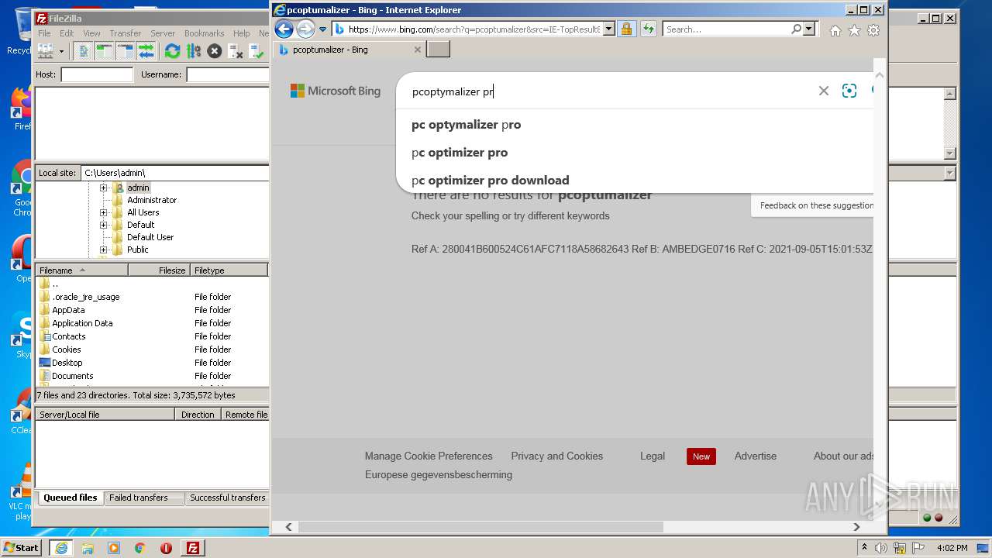Expand All Users folder in local tree
Screen dimensions: 992x558
pyautogui.click(x=103, y=212)
